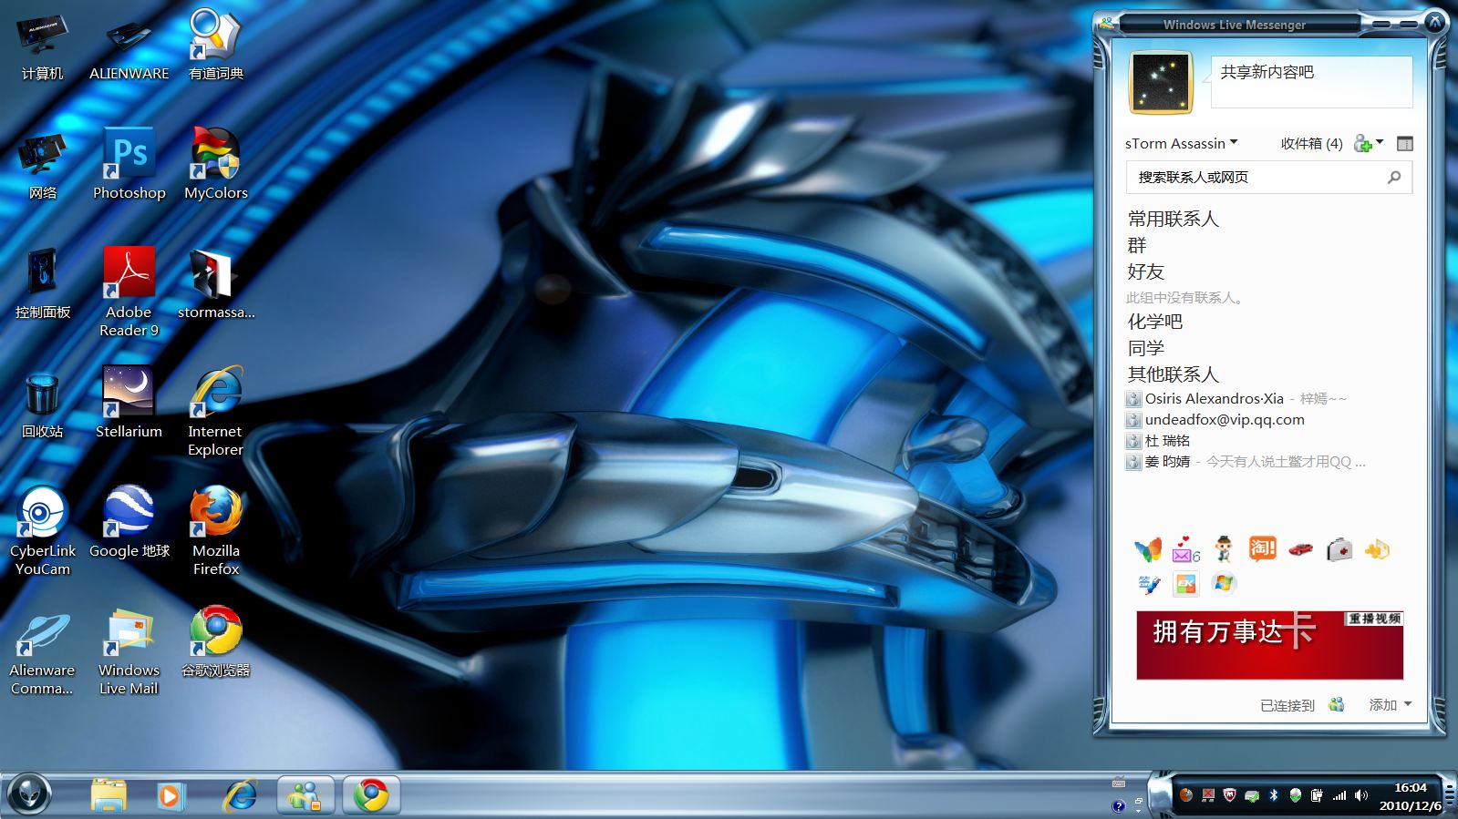This screenshot has width=1458, height=819.
Task: Open Google 地球 desktop shortcut
Action: pos(129,521)
